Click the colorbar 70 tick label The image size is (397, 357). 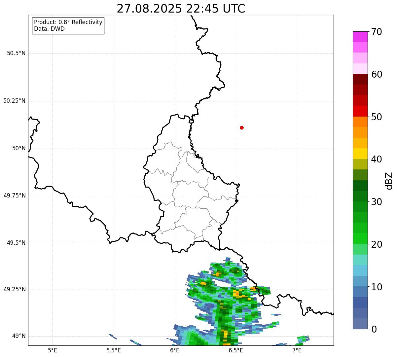[377, 32]
